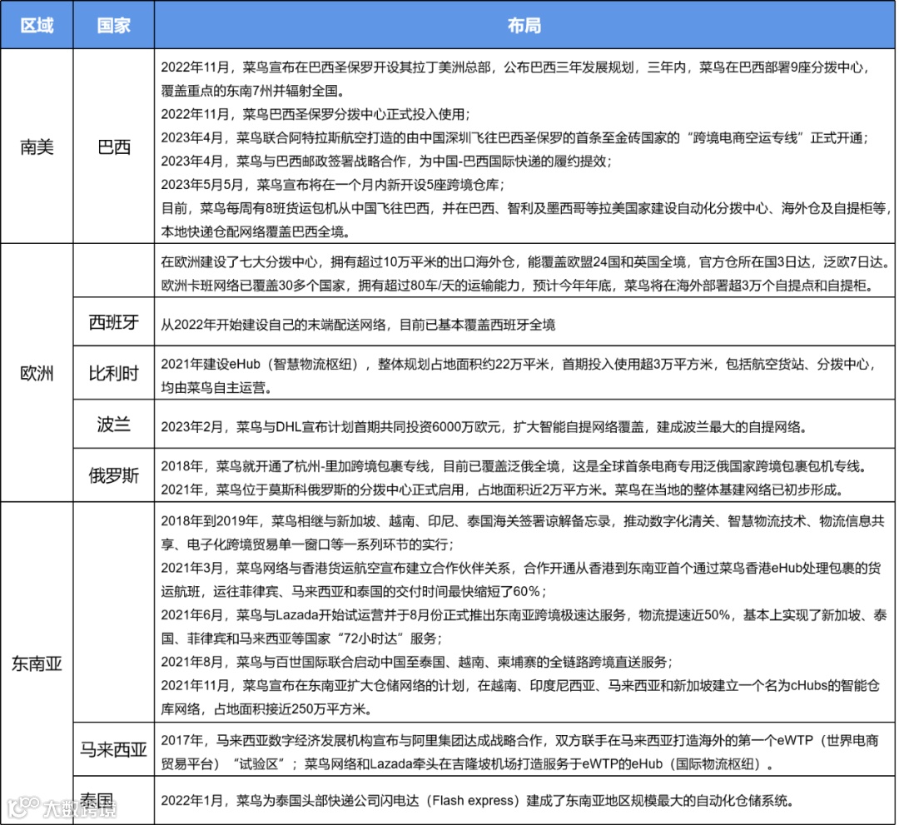The height and width of the screenshot is (825, 899).
Task: Click the Thailand text about Flash express
Action: [477, 800]
